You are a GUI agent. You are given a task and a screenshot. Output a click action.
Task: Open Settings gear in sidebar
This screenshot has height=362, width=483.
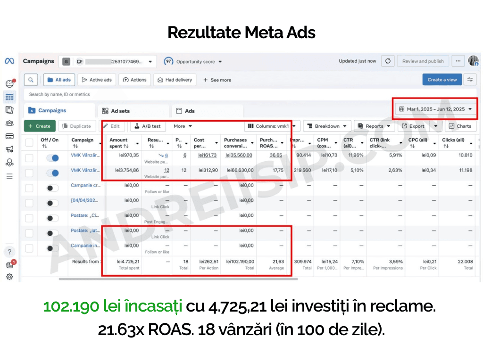coord(9,277)
